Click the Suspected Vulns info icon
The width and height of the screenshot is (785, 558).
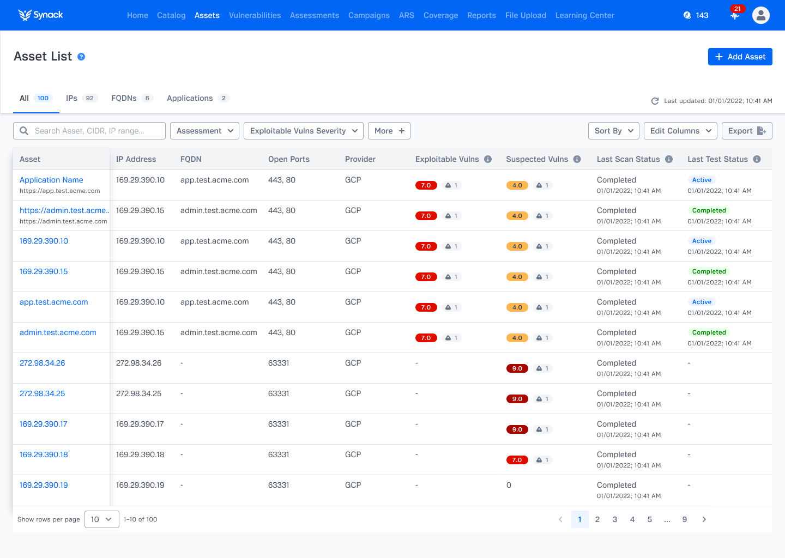coord(577,159)
